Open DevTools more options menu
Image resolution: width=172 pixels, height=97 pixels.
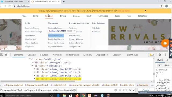click(165, 55)
